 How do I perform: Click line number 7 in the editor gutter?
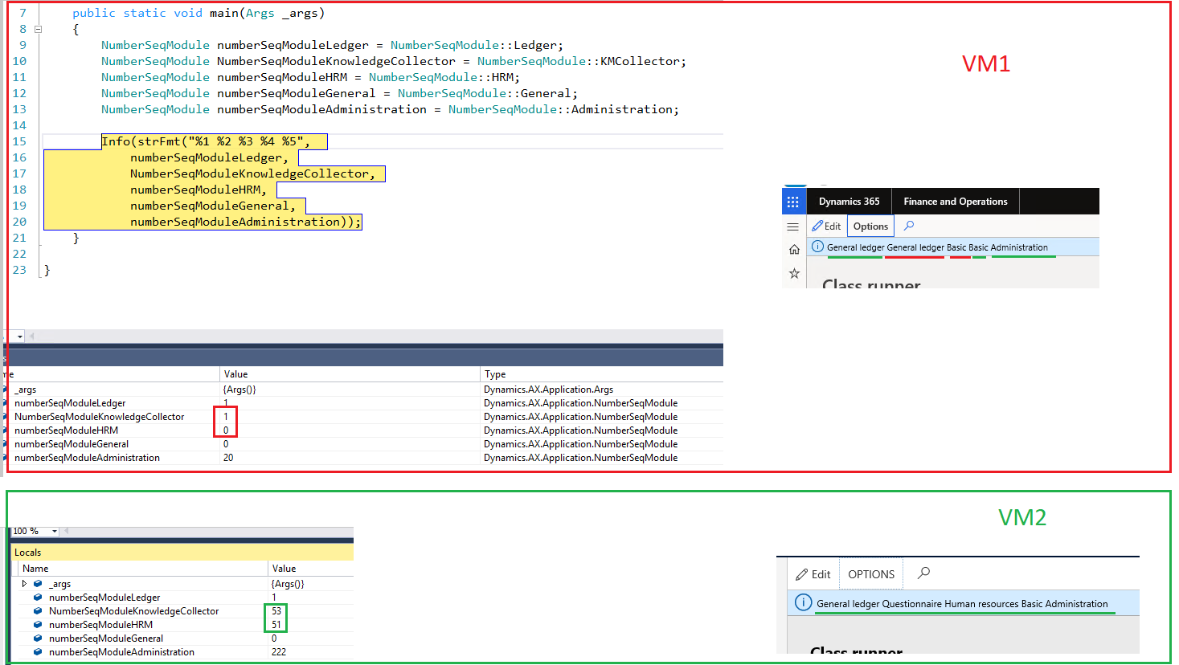tap(23, 13)
